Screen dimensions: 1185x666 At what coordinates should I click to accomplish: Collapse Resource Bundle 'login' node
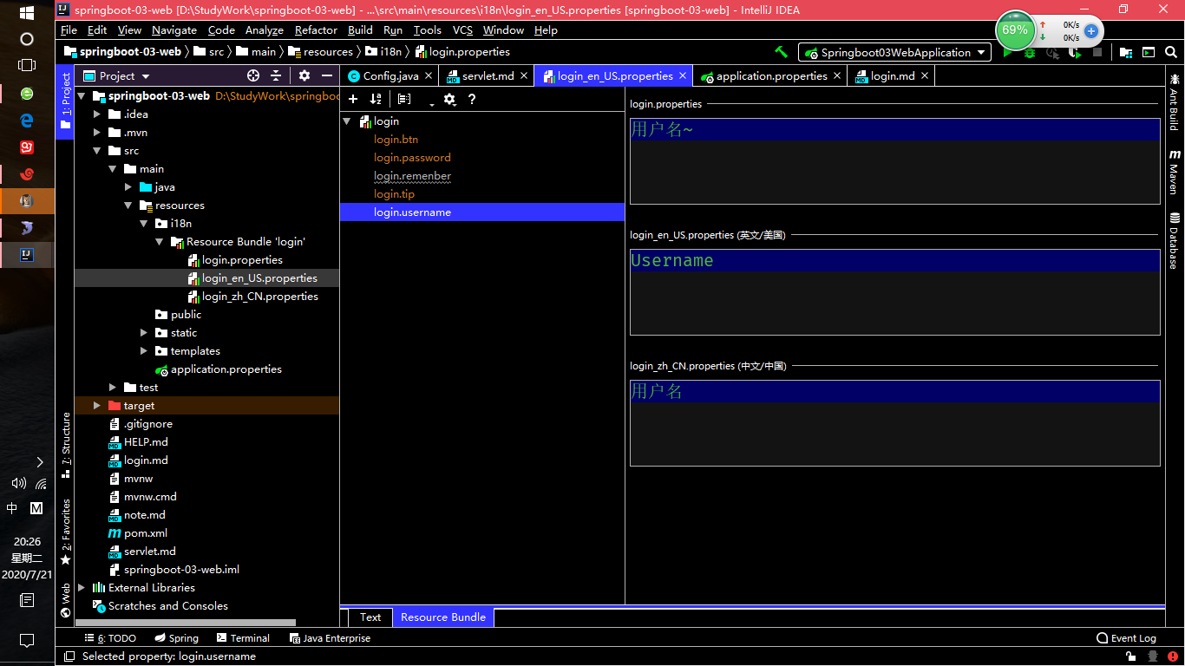point(160,242)
